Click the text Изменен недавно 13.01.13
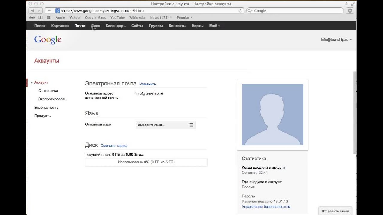Screen dimensions: 383x215 265,201
